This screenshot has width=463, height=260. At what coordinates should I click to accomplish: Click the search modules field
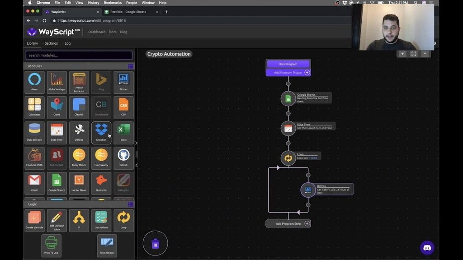pos(79,55)
